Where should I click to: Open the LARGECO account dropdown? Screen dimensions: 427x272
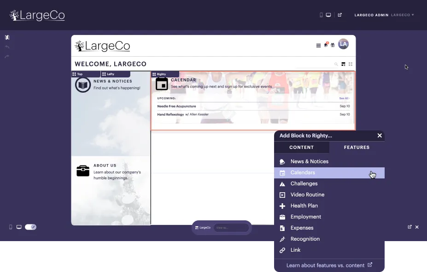[x=403, y=15]
